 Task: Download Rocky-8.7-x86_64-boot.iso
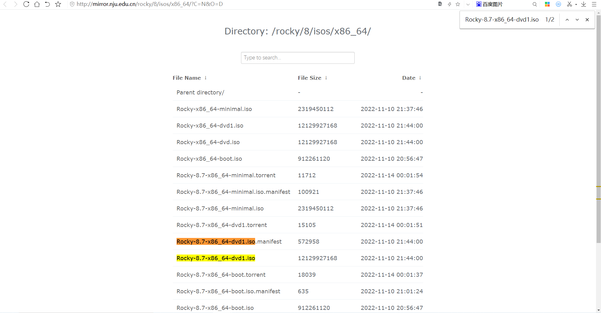(x=215, y=308)
